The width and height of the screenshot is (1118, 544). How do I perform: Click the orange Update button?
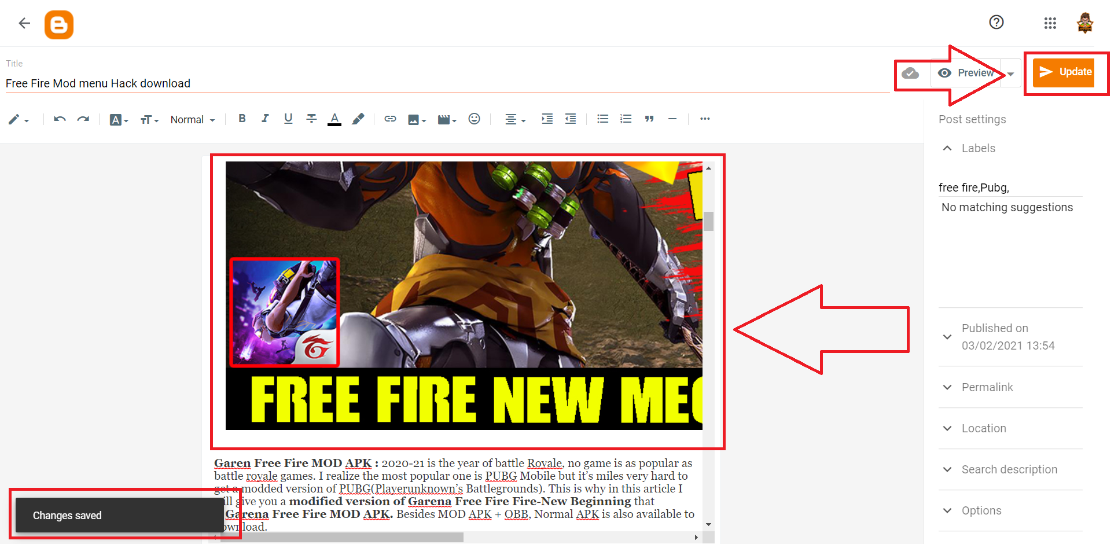1064,72
